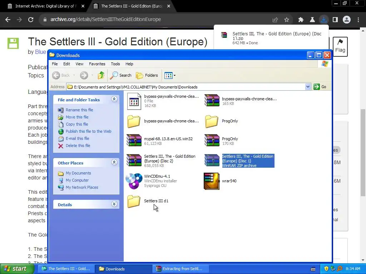The image size is (366, 274).
Task: Bookmark this page with star icon
Action: click(287, 20)
